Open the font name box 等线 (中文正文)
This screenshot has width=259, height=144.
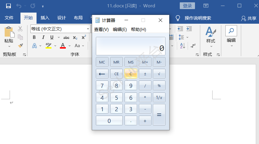point(60,29)
